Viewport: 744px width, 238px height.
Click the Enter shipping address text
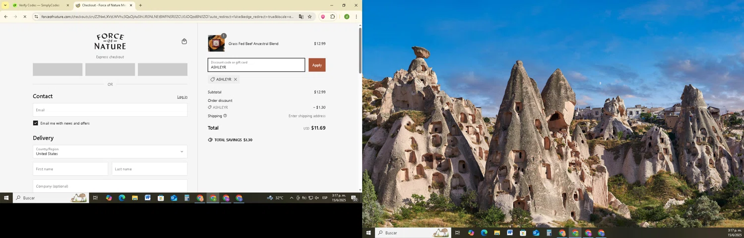pyautogui.click(x=307, y=116)
